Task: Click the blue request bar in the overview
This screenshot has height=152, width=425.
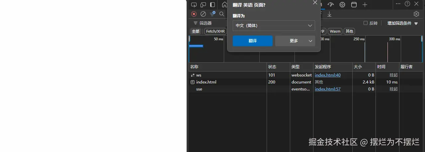Action: coord(196,46)
